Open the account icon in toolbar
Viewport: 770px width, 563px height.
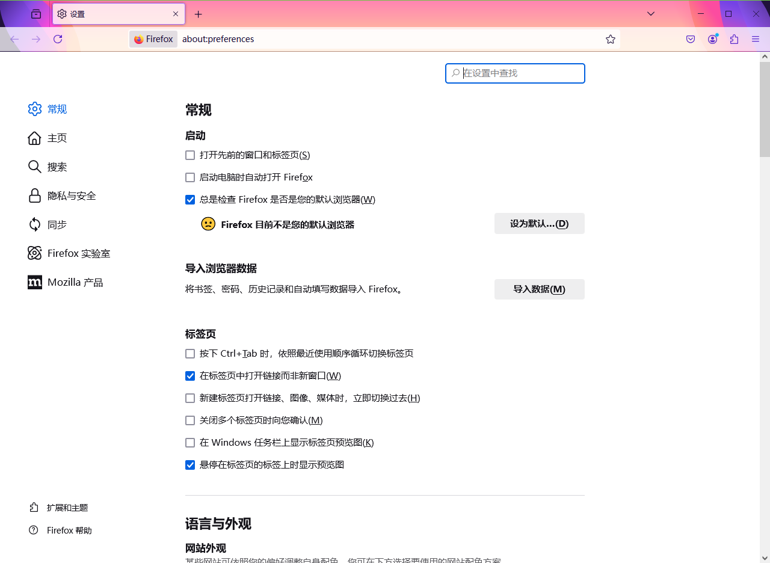coord(712,38)
